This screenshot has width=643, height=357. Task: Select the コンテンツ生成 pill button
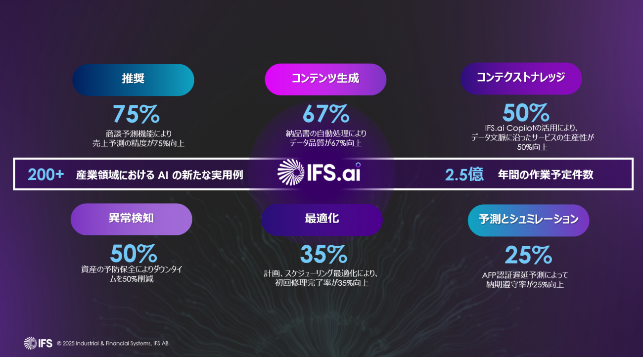(325, 79)
